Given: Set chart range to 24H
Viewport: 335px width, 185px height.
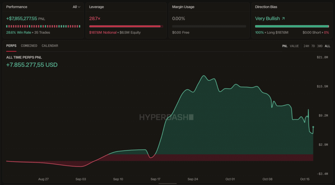Looking at the screenshot, I should coord(306,46).
